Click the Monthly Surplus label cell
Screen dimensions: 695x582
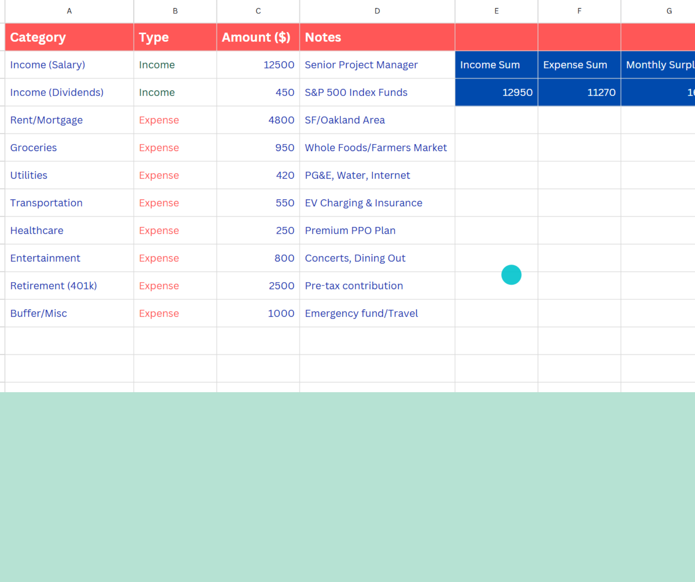coord(658,65)
